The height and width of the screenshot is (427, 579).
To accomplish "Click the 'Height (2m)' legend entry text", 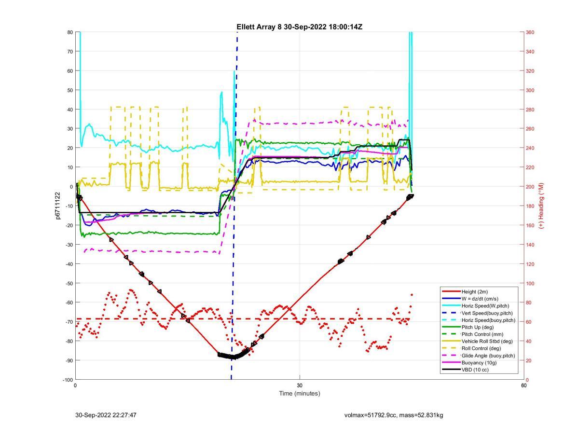I will [474, 291].
